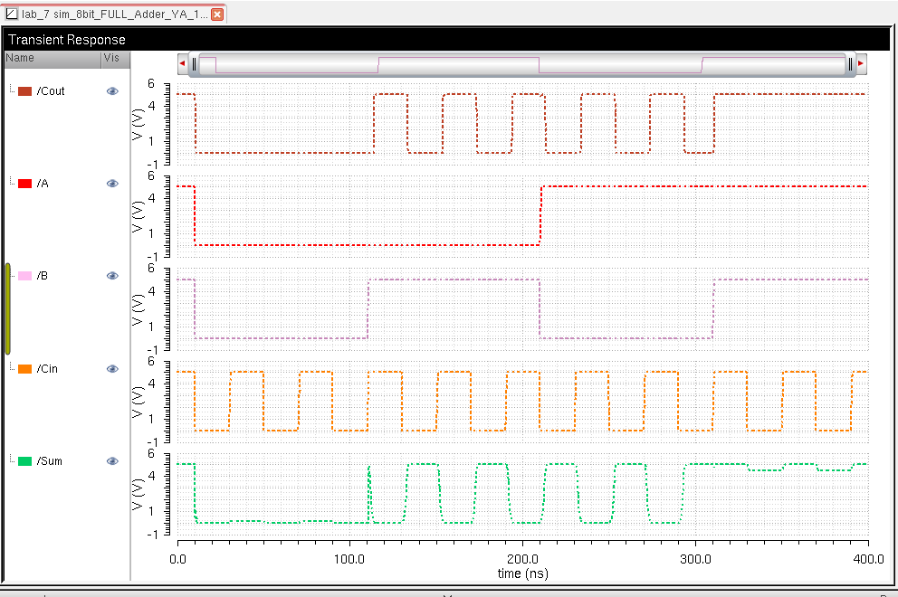Viewport: 898px width, 597px height.
Task: Select the /B signal name
Action: click(x=43, y=275)
